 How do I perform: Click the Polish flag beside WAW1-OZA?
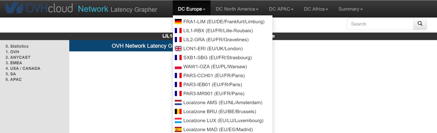[x=178, y=67]
